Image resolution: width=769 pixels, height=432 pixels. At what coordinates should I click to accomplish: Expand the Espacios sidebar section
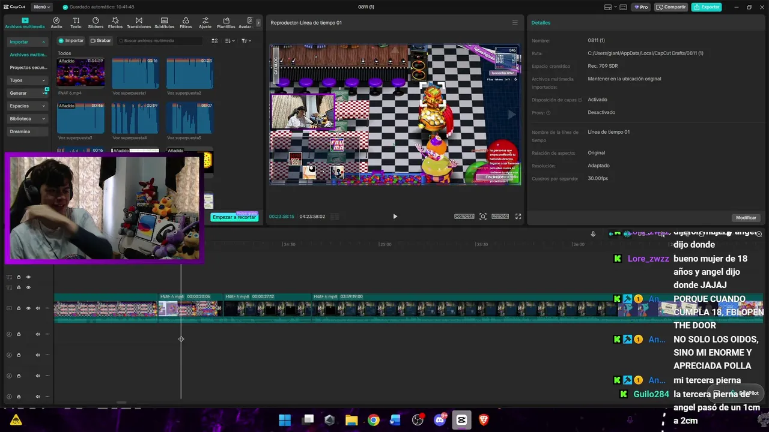coord(28,106)
